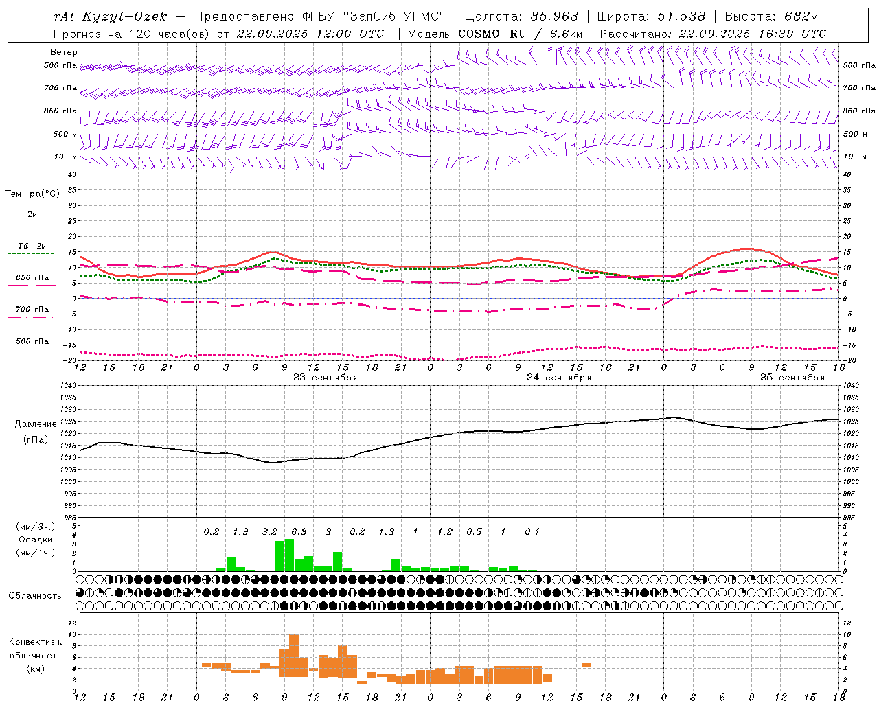Click the Тем-ра(°C) axis label

pyautogui.click(x=32, y=194)
